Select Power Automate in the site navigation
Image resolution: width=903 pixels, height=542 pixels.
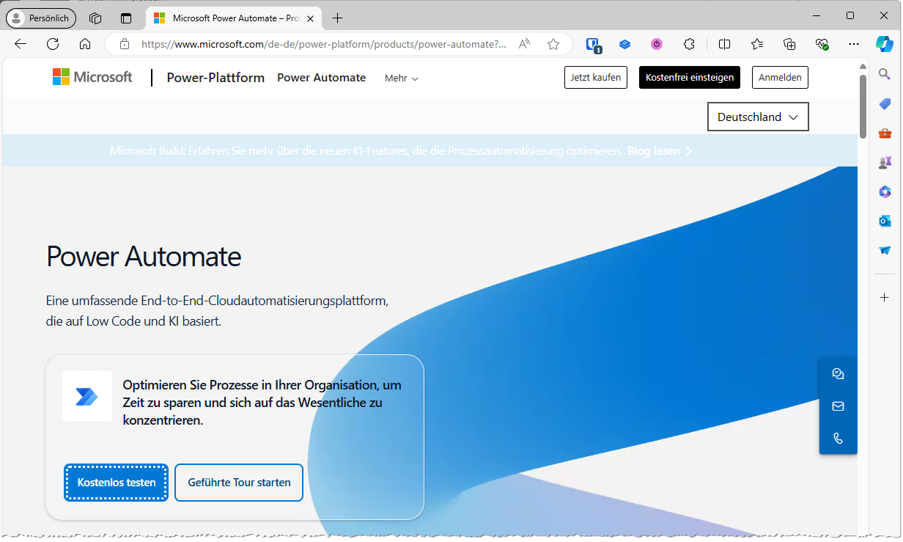(x=321, y=77)
